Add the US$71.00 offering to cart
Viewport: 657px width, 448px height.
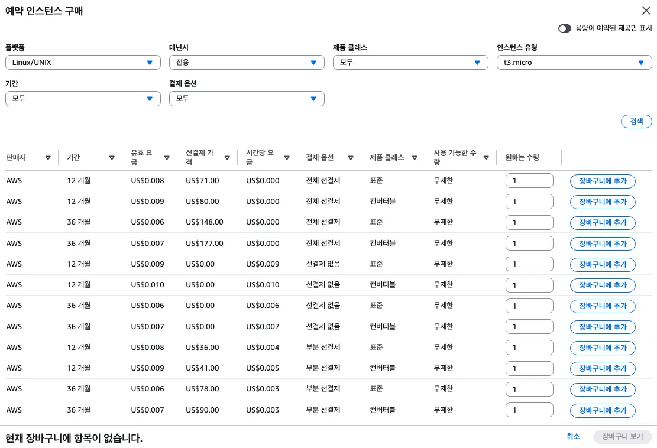click(x=603, y=181)
